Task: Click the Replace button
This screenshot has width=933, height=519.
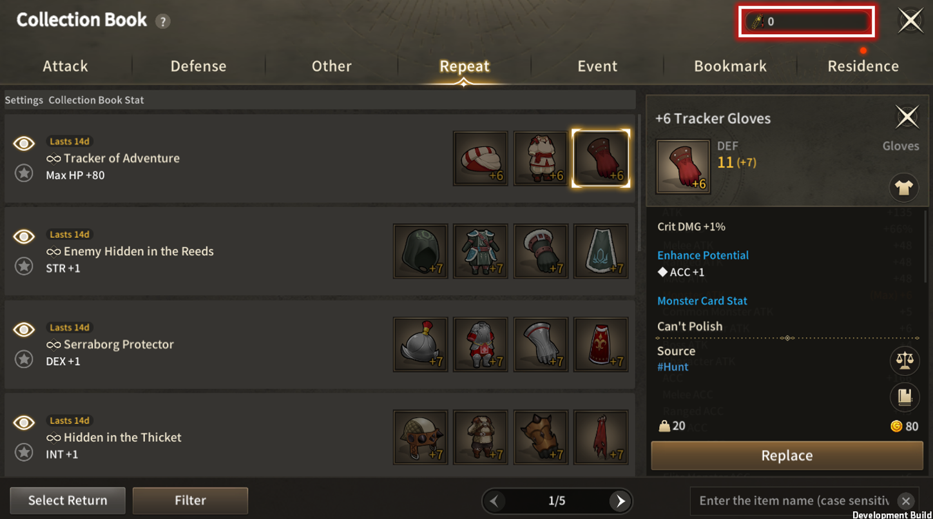Action: coord(787,456)
